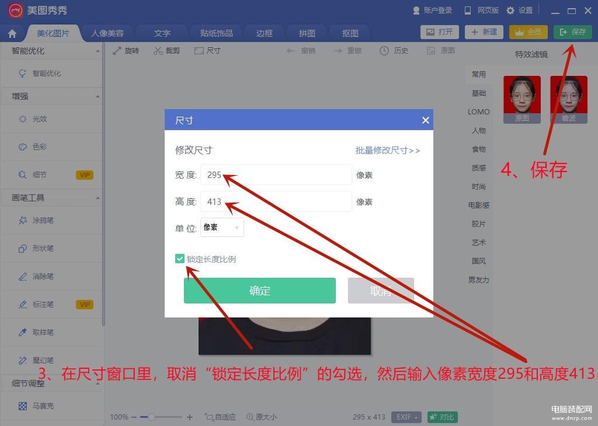This screenshot has height=426, width=598.
Task: Open 设置 settings gear
Action: [x=519, y=11]
